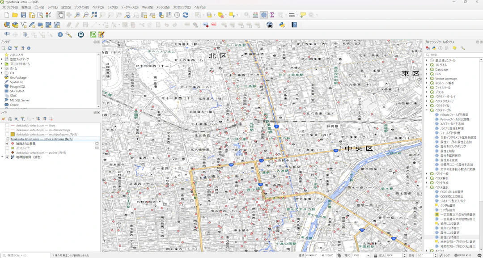Click the coordinate input field in status bar
483x258 pixels.
pos(321,255)
